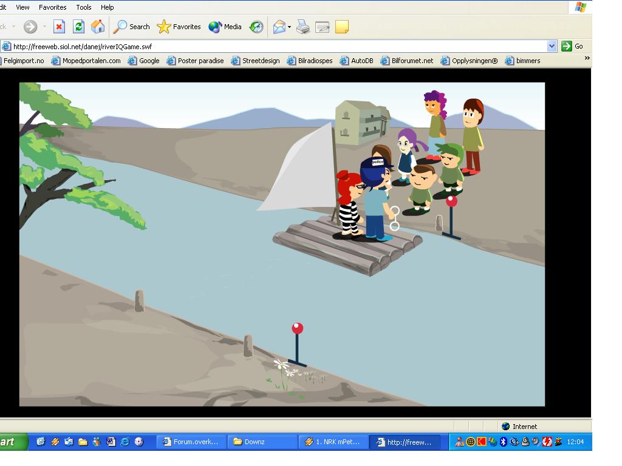The width and height of the screenshot is (622, 466).
Task: Click the Edit page icon
Action: (322, 27)
